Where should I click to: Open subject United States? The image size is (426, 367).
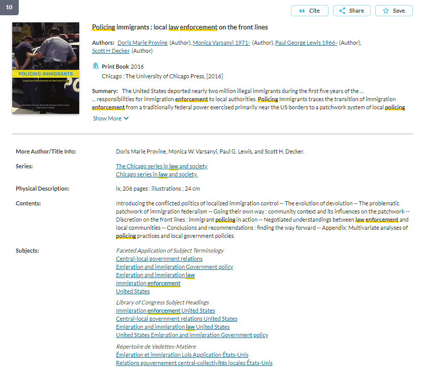[x=133, y=291]
